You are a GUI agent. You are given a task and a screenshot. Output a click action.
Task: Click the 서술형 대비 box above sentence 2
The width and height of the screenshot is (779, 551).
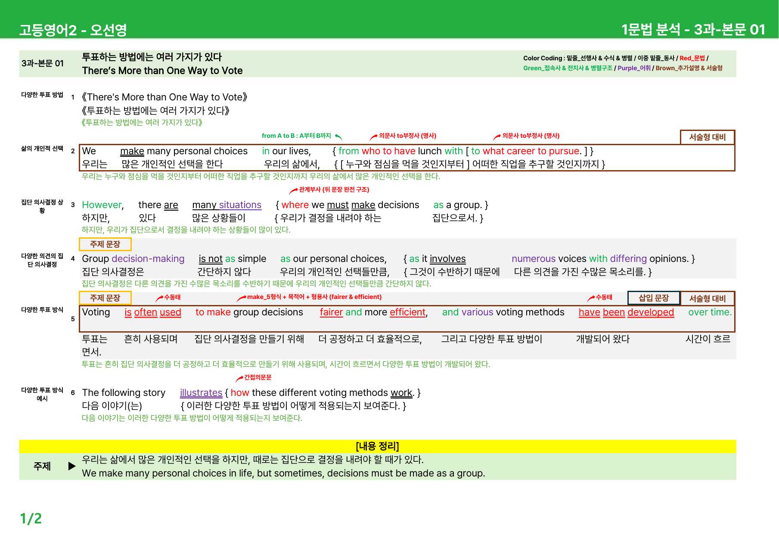pyautogui.click(x=708, y=137)
